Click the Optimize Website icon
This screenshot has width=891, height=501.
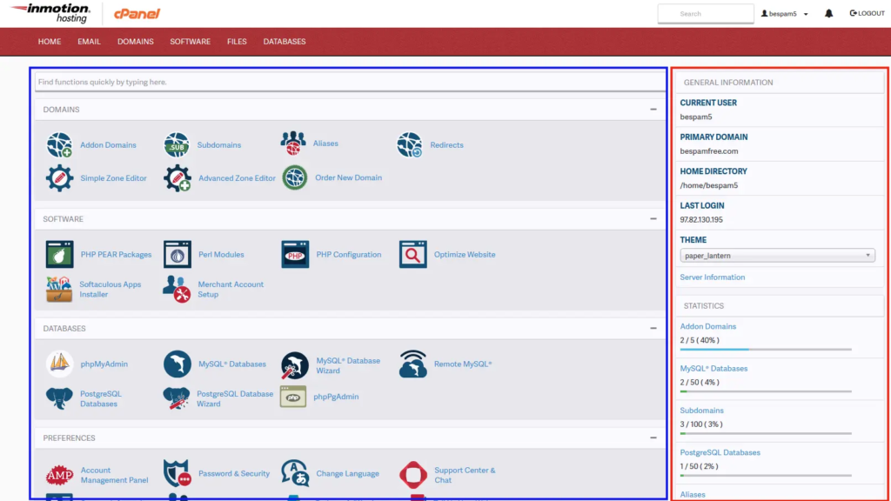point(412,255)
